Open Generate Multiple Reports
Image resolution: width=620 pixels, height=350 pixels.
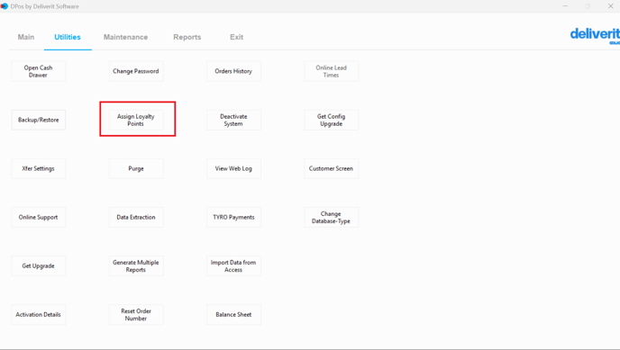[136, 266]
